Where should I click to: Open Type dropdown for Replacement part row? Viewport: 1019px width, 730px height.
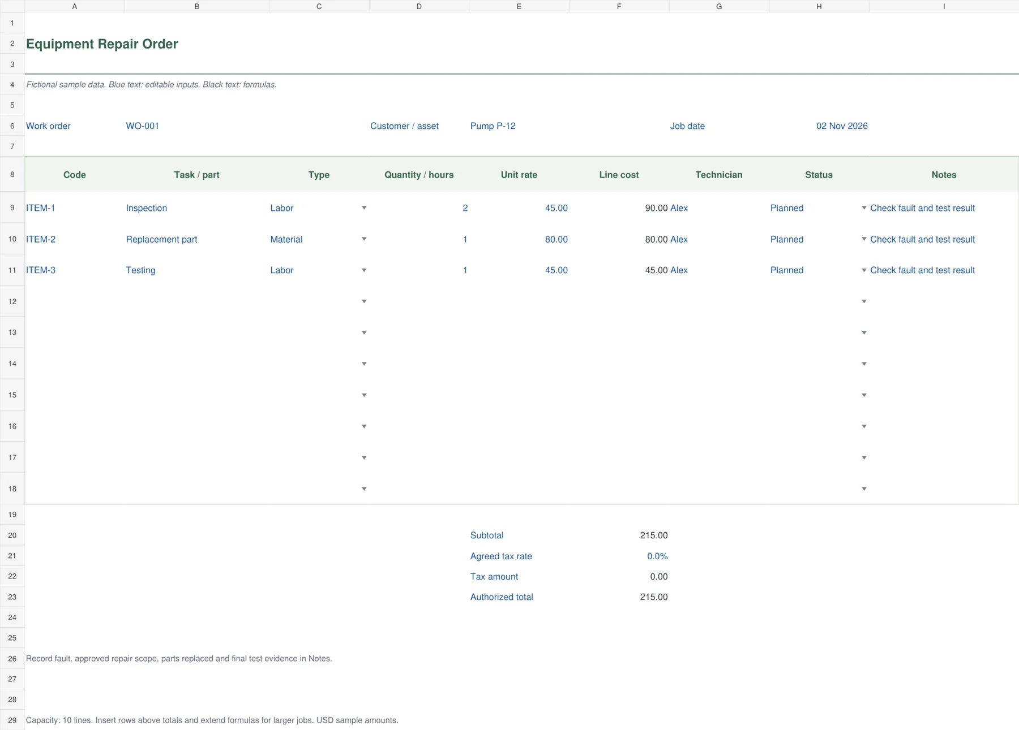pos(364,239)
